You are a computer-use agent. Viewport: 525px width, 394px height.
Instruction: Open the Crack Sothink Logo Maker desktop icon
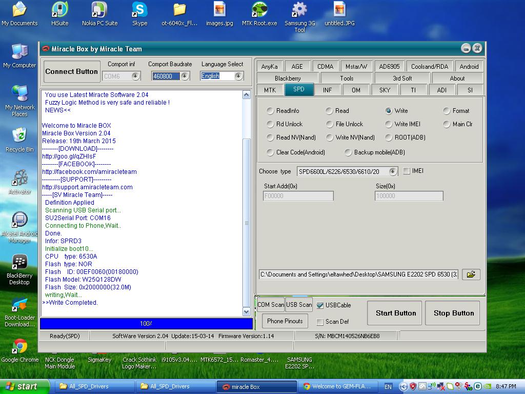[139, 363]
